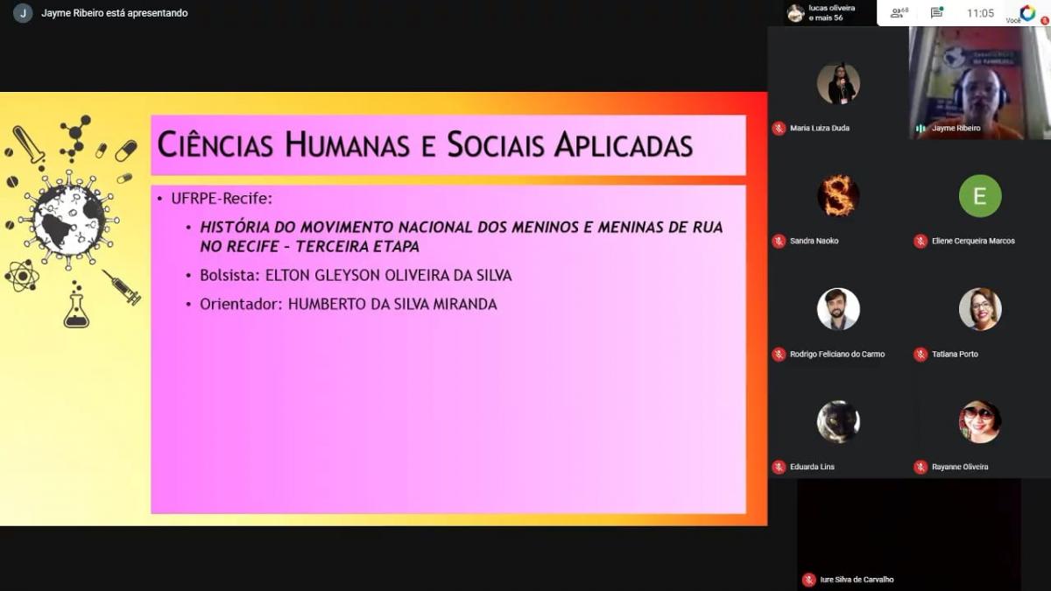This screenshot has width=1051, height=591.
Task: Click the mic icon next to Eliene Cerqueira Marcos
Action: point(920,241)
